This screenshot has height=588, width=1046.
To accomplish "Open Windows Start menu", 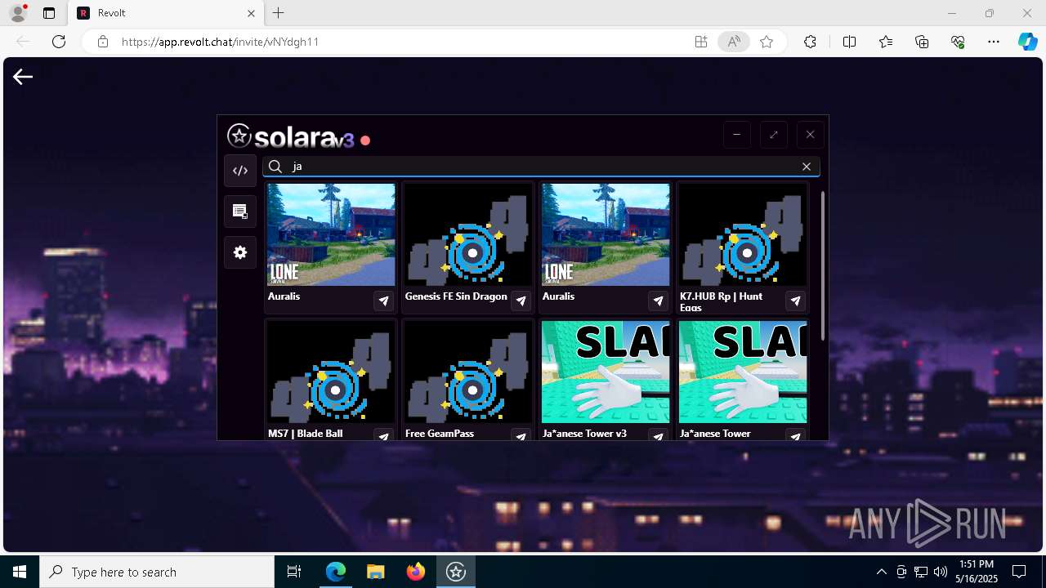I will pyautogui.click(x=20, y=572).
